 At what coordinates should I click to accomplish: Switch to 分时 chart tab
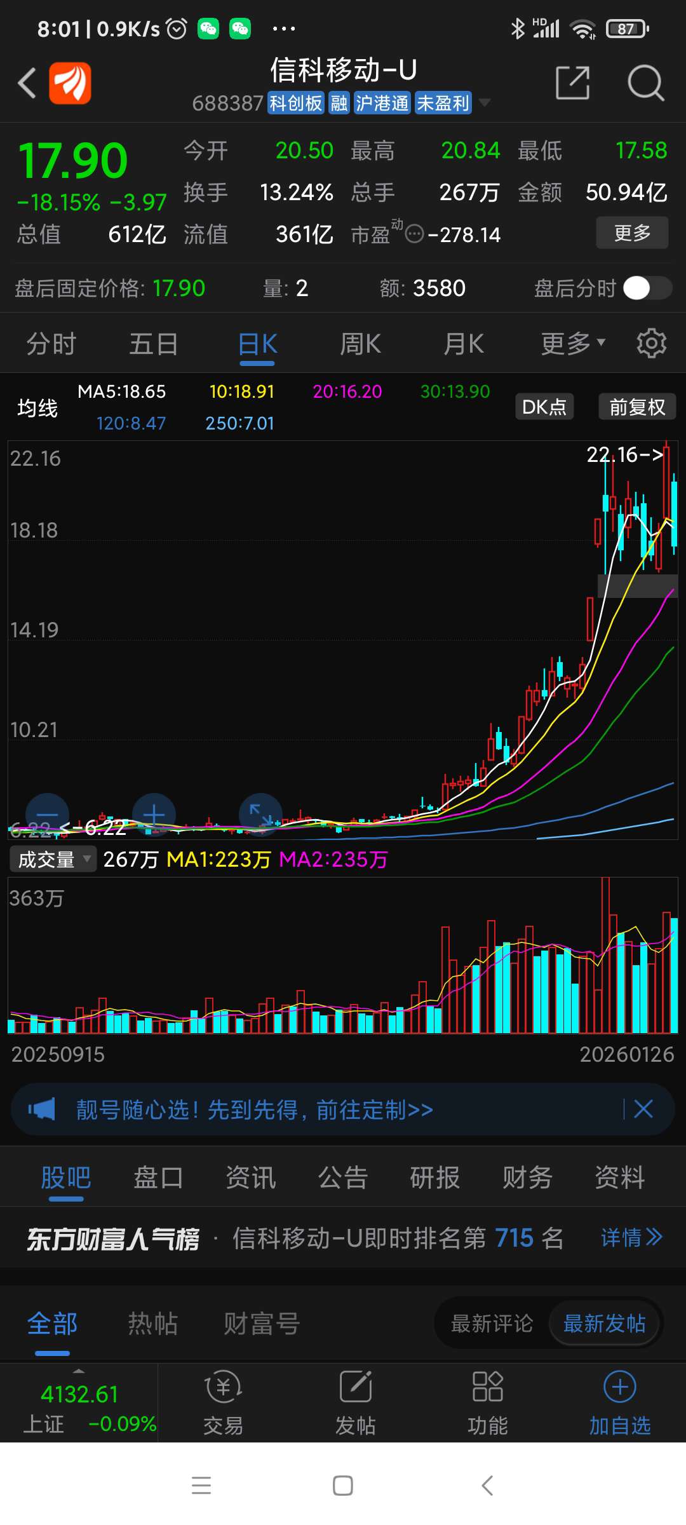(x=51, y=344)
